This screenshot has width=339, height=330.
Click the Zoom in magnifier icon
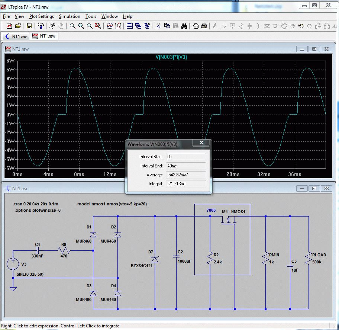coord(72,26)
